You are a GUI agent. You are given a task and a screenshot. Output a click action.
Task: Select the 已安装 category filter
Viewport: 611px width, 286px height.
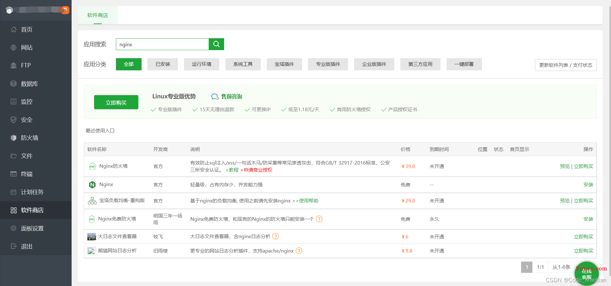[163, 64]
